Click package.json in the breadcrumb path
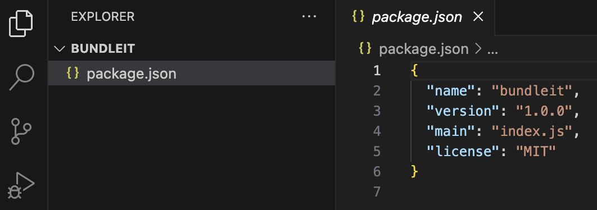 pos(424,49)
